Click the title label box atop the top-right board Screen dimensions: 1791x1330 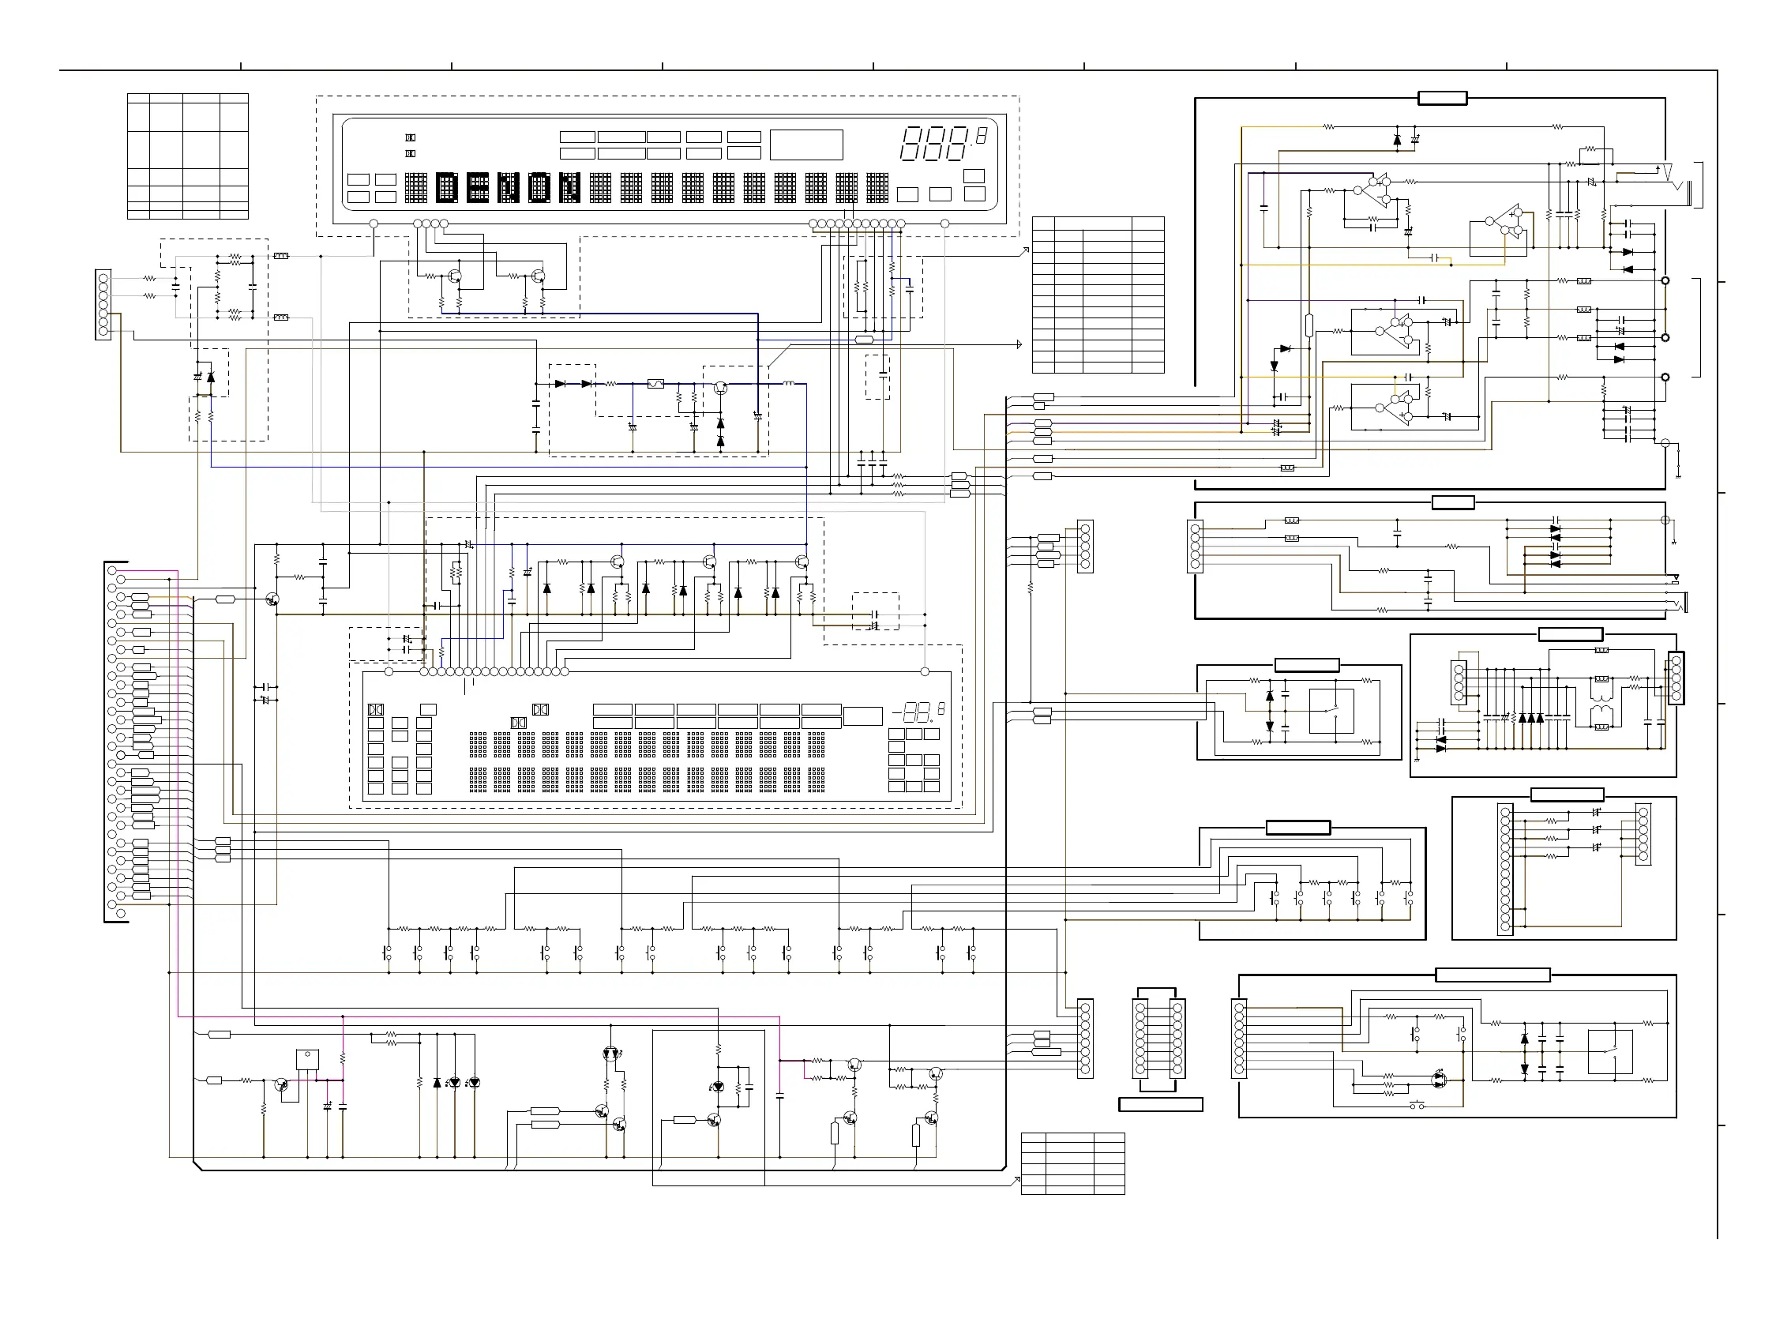click(x=1442, y=98)
